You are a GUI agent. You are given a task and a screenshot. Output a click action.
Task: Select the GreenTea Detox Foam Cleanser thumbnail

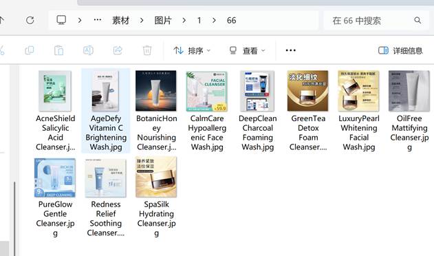coord(307,91)
